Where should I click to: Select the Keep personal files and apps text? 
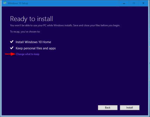click(35, 48)
